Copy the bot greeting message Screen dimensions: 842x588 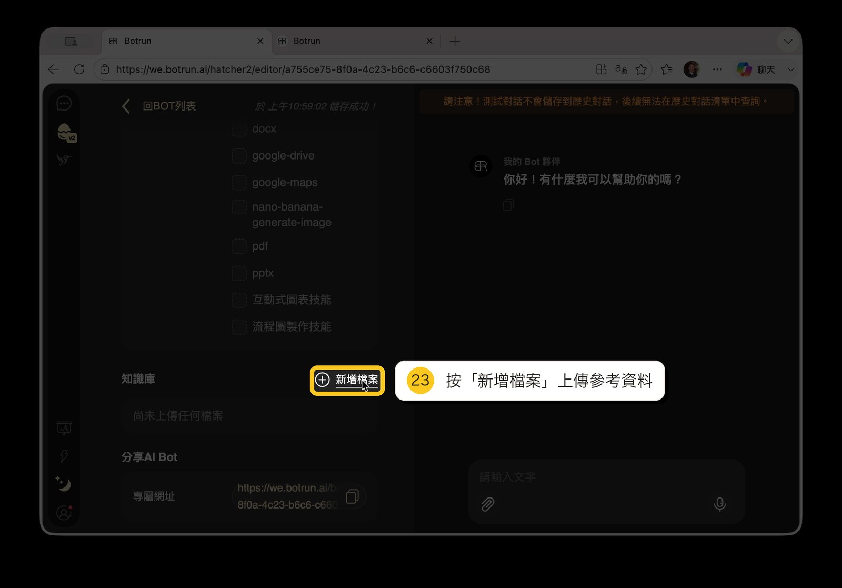pyautogui.click(x=508, y=205)
